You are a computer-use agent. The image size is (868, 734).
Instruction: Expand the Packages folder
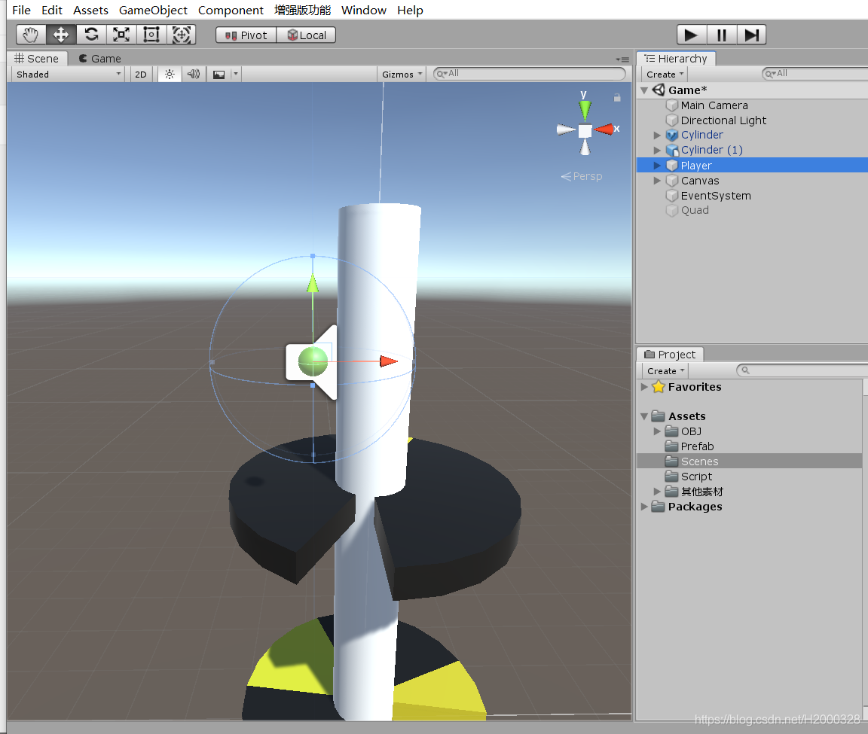click(x=644, y=506)
